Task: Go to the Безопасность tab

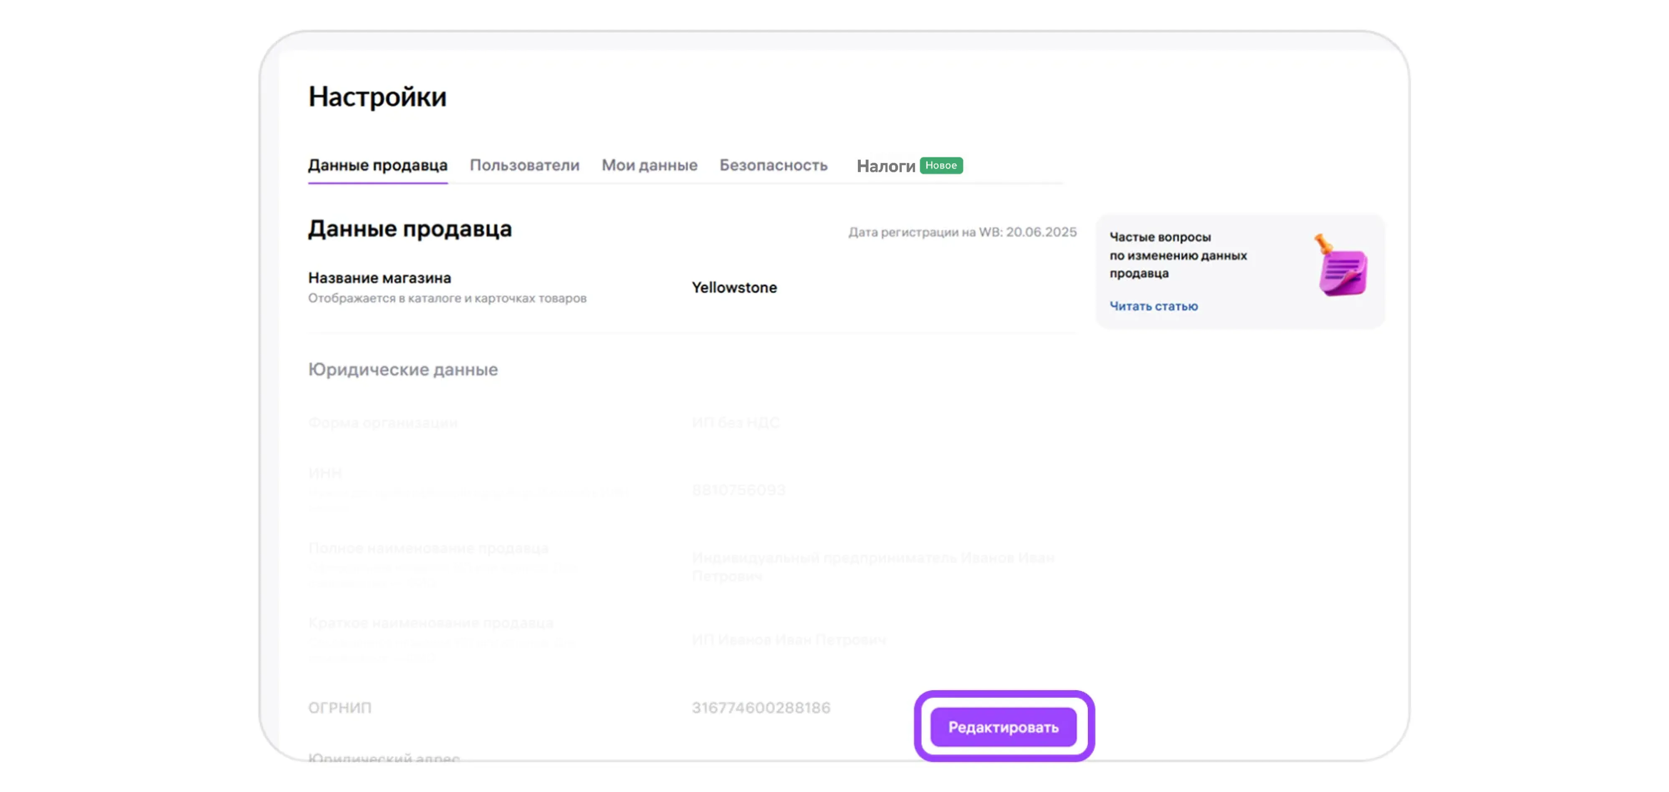Action: click(x=773, y=165)
